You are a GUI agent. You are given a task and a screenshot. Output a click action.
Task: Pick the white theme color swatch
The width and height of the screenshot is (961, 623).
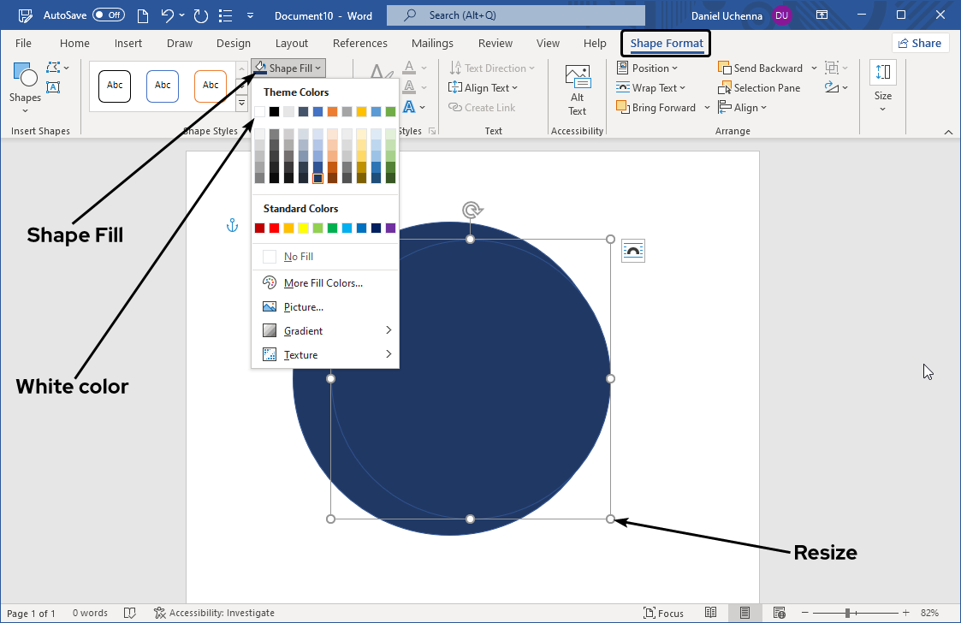pyautogui.click(x=259, y=111)
